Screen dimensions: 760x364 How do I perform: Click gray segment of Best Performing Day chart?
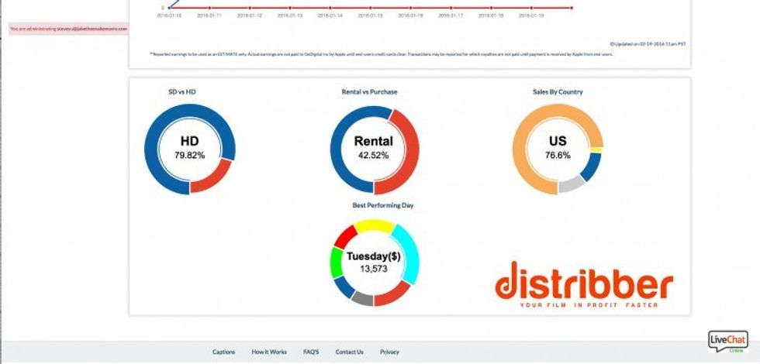point(363,299)
